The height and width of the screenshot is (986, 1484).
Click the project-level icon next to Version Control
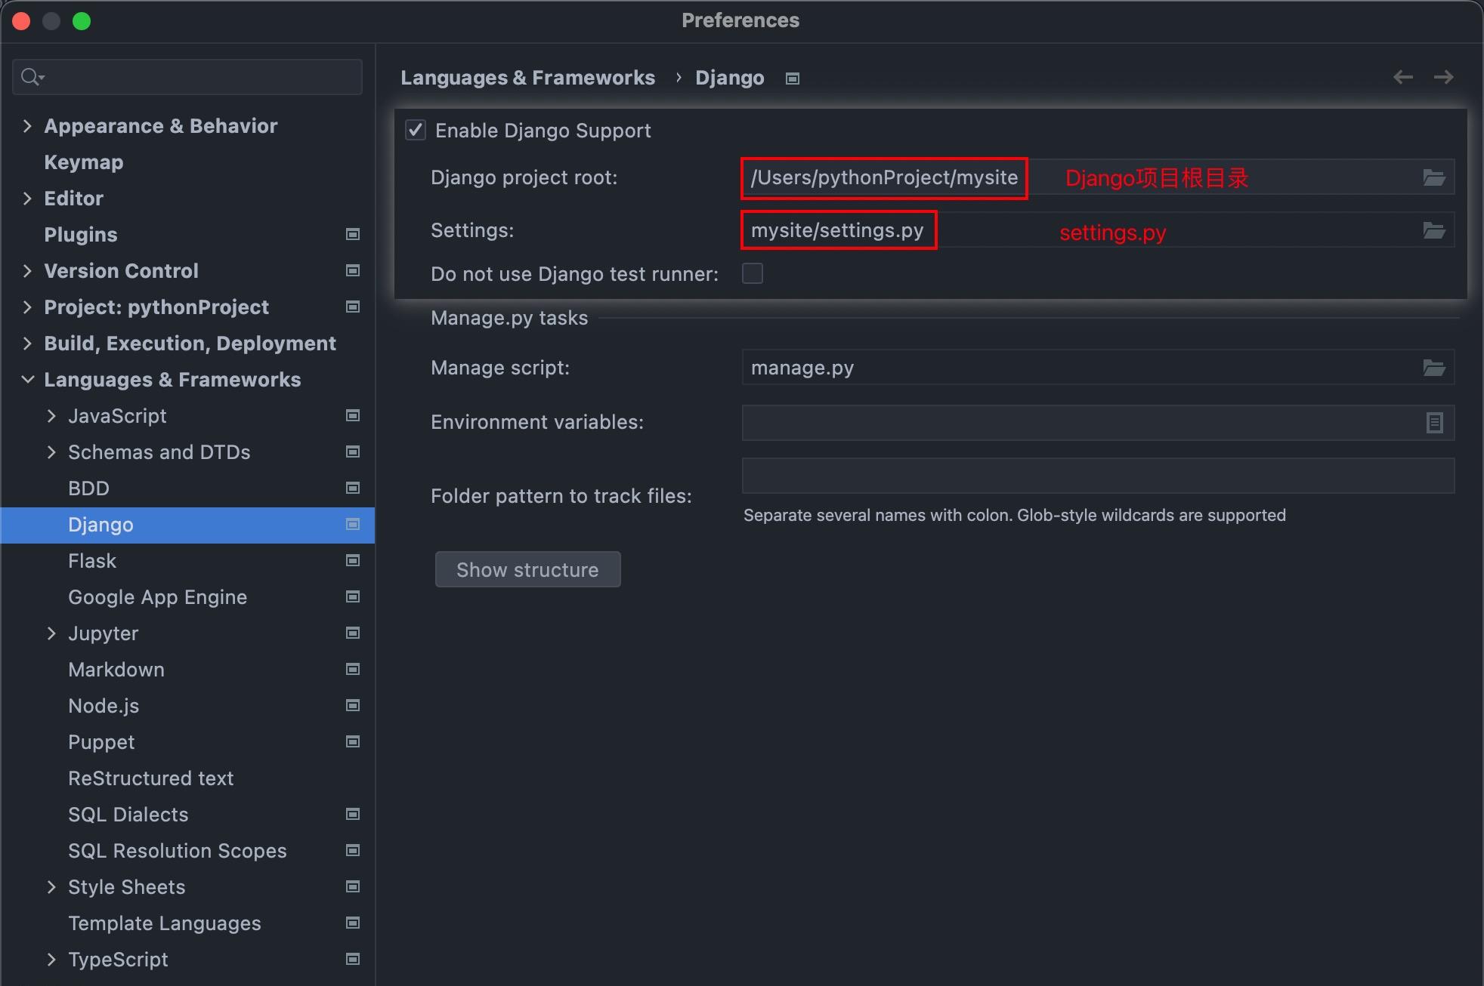pos(352,270)
